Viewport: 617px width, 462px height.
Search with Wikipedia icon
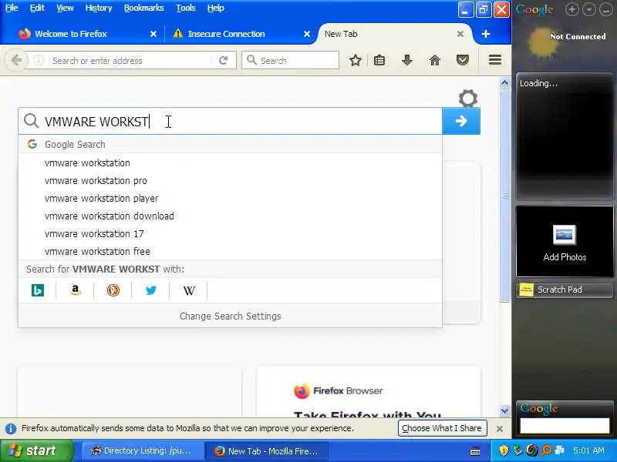pyautogui.click(x=189, y=290)
